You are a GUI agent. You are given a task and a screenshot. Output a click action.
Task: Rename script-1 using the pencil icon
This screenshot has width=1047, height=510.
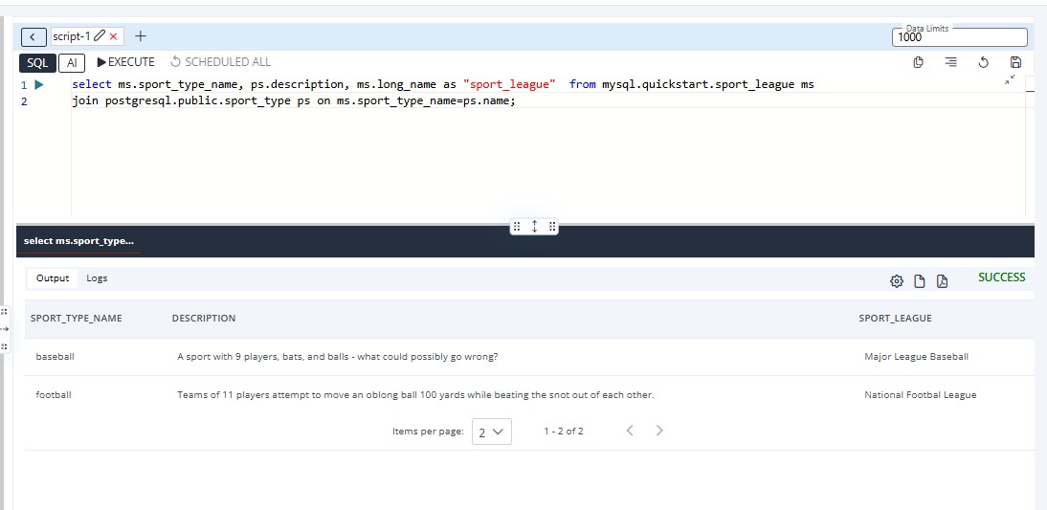pos(100,36)
